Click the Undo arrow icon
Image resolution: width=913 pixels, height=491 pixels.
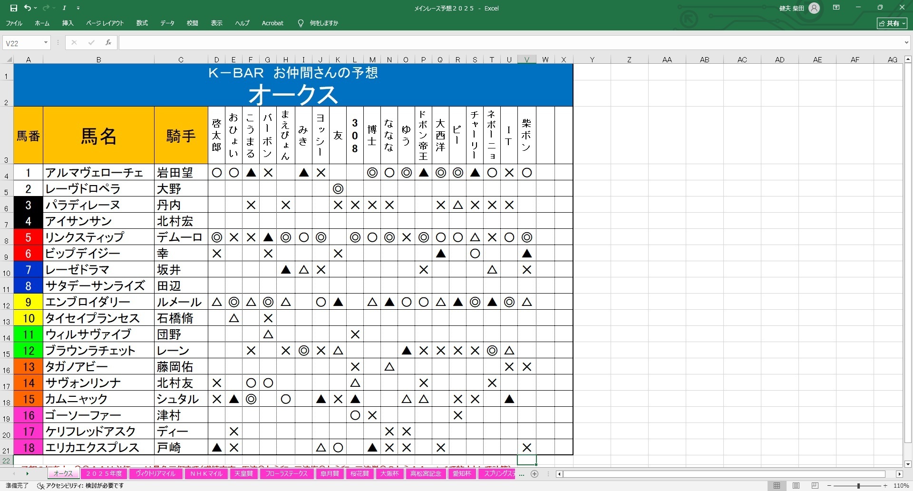[27, 8]
